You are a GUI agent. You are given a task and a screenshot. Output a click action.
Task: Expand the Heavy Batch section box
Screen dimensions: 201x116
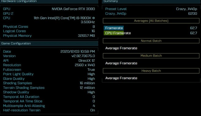(x=151, y=71)
